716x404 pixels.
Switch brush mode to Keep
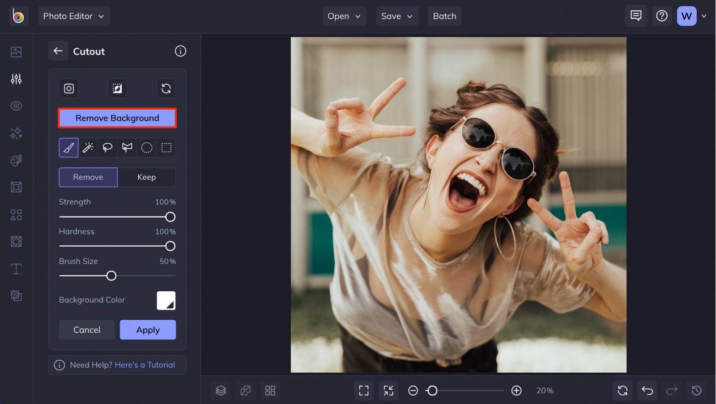coord(146,177)
